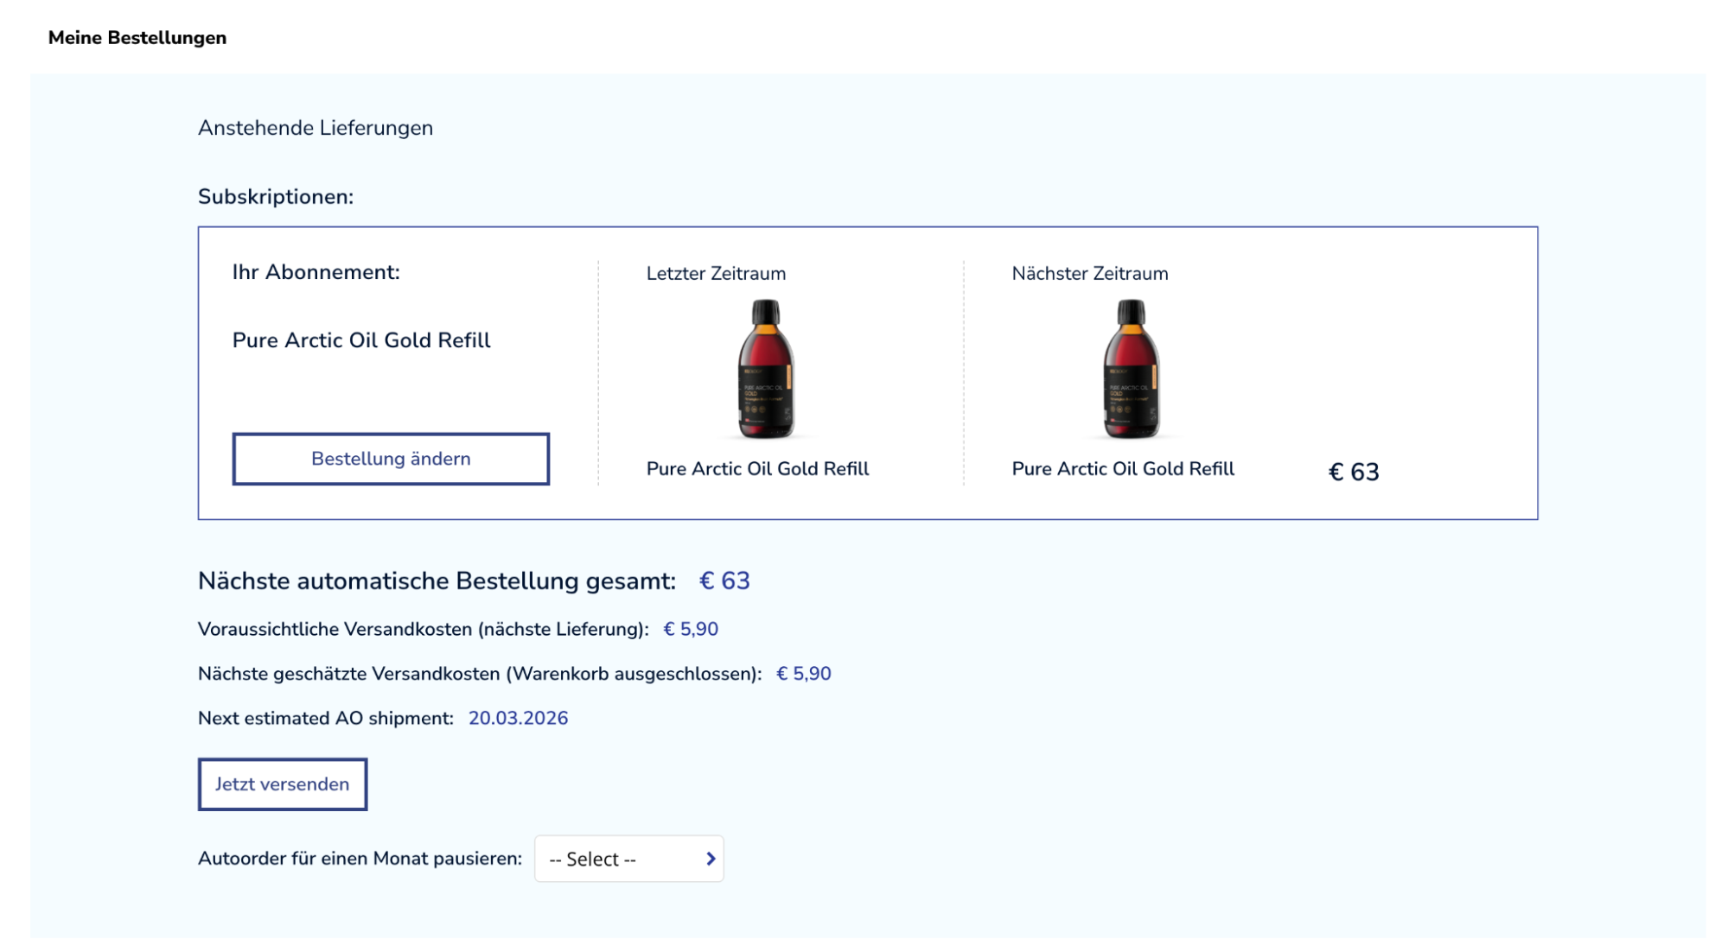Click the Bestellung ändern button
The width and height of the screenshot is (1728, 939).
click(x=391, y=459)
